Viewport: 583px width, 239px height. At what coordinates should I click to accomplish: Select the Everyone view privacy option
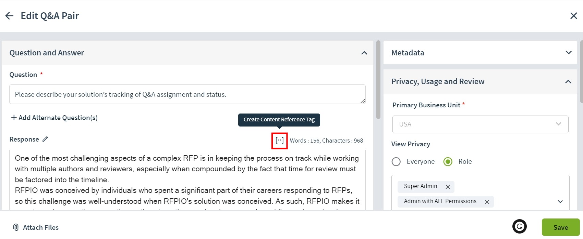[x=396, y=161]
